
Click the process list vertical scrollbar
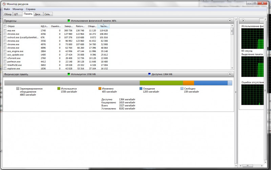(x=232, y=47)
